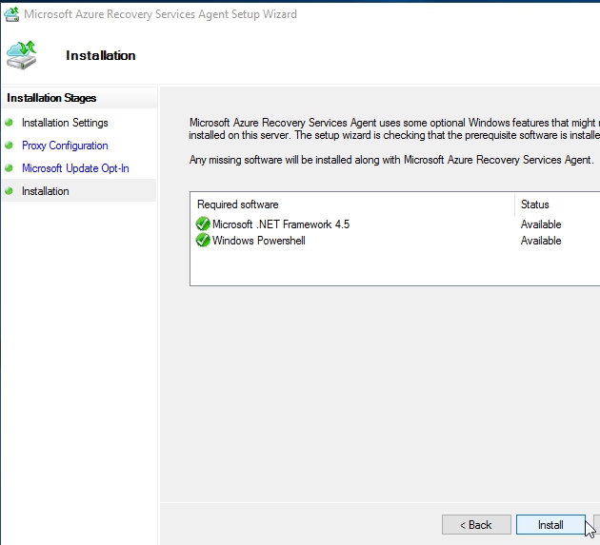Open the Microsoft Update Opt-In stage link

[x=75, y=168]
